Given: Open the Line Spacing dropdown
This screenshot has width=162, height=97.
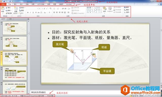Looking at the screenshot, I should click(69, 9).
